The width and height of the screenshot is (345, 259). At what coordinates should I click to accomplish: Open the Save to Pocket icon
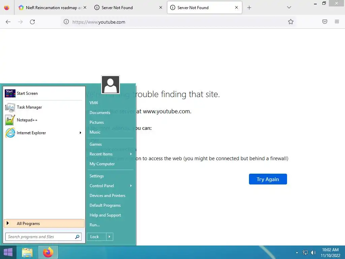(x=325, y=22)
